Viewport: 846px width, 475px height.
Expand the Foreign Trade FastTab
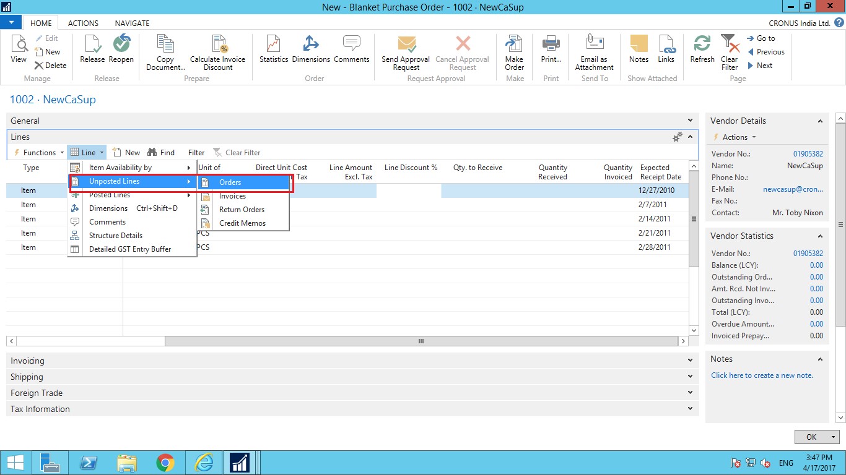coord(691,393)
